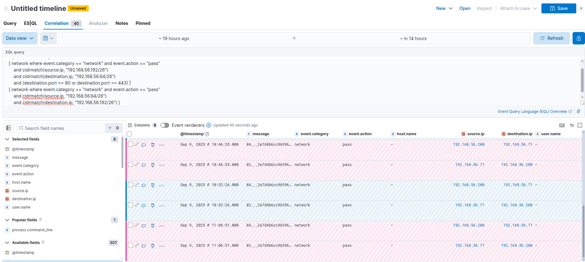
Task: Open the EQL query settings icon
Action: coord(578,111)
